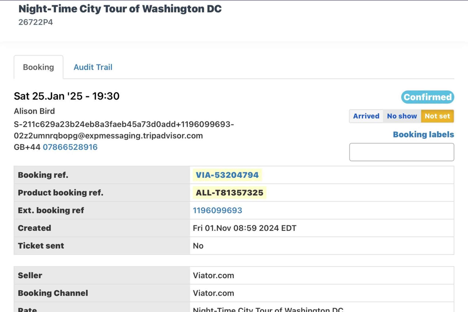The width and height of the screenshot is (468, 312).
Task: Click the Confirmed status badge
Action: click(x=427, y=97)
